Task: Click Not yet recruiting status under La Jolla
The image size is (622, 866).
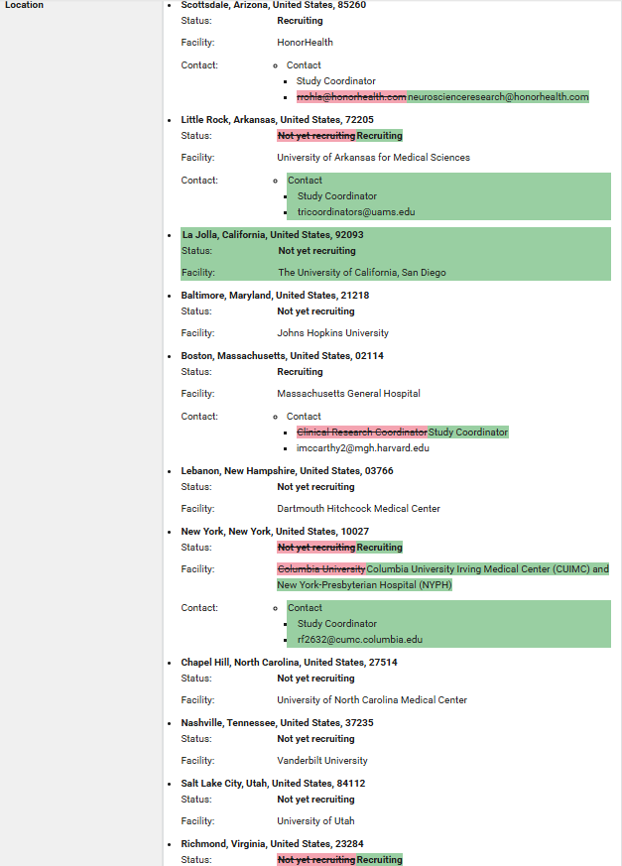Action: click(x=317, y=251)
